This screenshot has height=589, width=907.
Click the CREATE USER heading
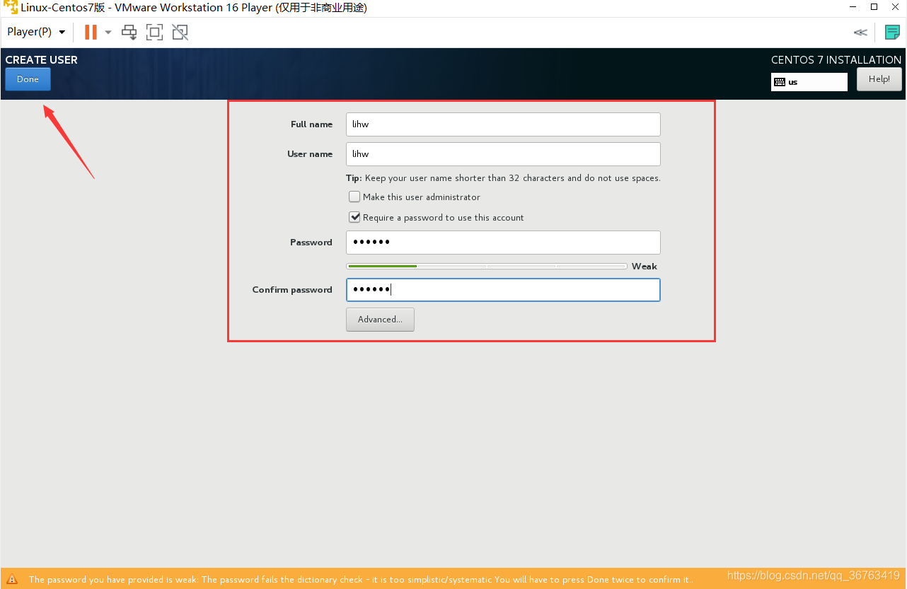point(42,60)
